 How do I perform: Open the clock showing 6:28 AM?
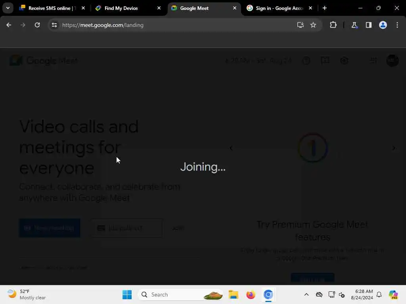pos(362,294)
